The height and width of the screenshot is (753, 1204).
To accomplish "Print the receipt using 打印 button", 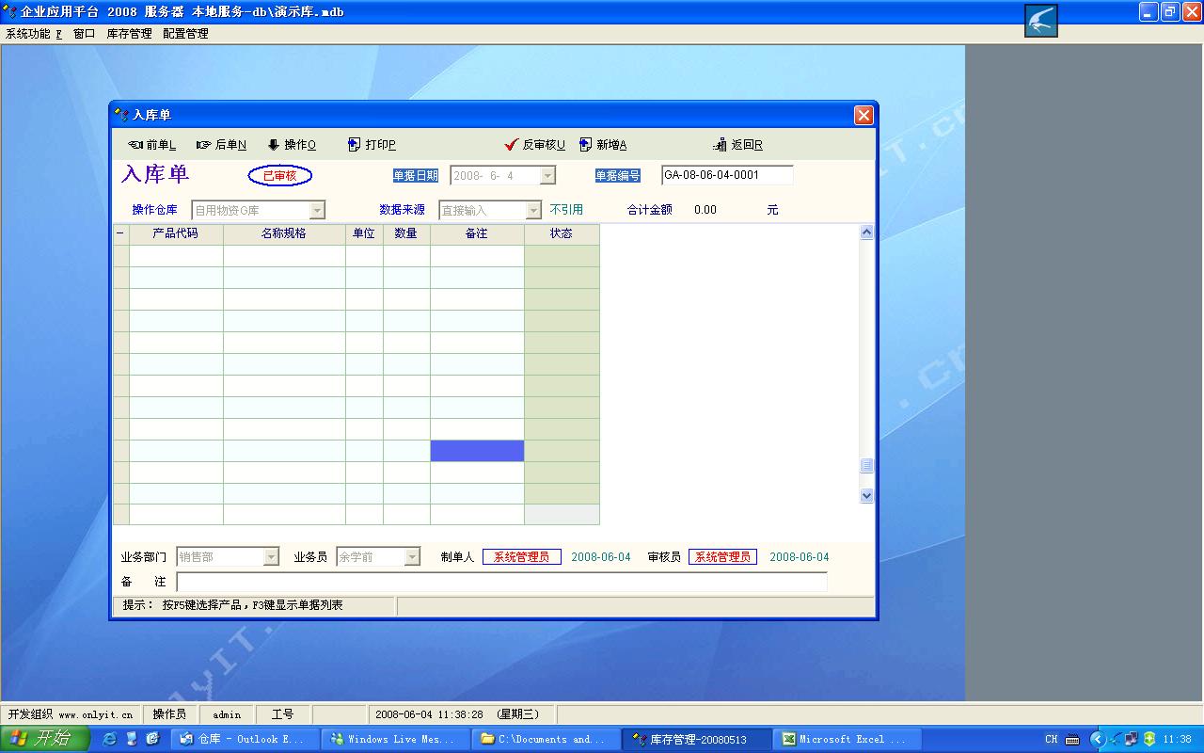I will point(372,145).
